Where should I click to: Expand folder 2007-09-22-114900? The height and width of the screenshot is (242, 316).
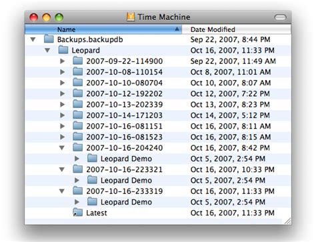click(x=63, y=61)
